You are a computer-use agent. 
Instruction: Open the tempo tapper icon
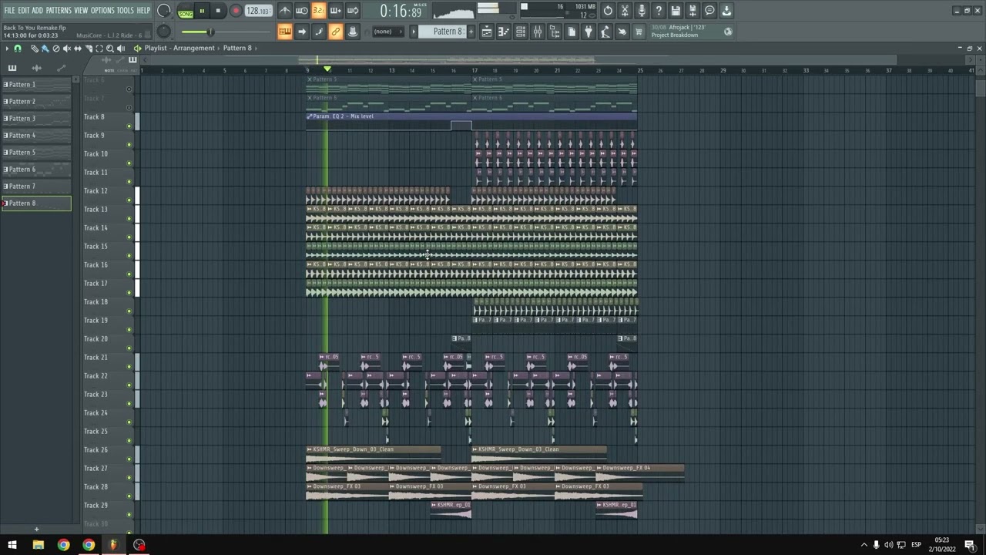point(605,32)
